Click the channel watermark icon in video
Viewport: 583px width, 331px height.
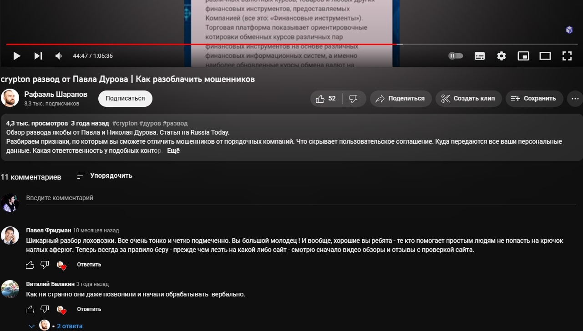coord(569,30)
